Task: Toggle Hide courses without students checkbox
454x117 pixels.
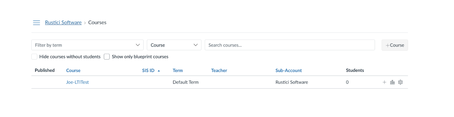Action: click(x=34, y=57)
